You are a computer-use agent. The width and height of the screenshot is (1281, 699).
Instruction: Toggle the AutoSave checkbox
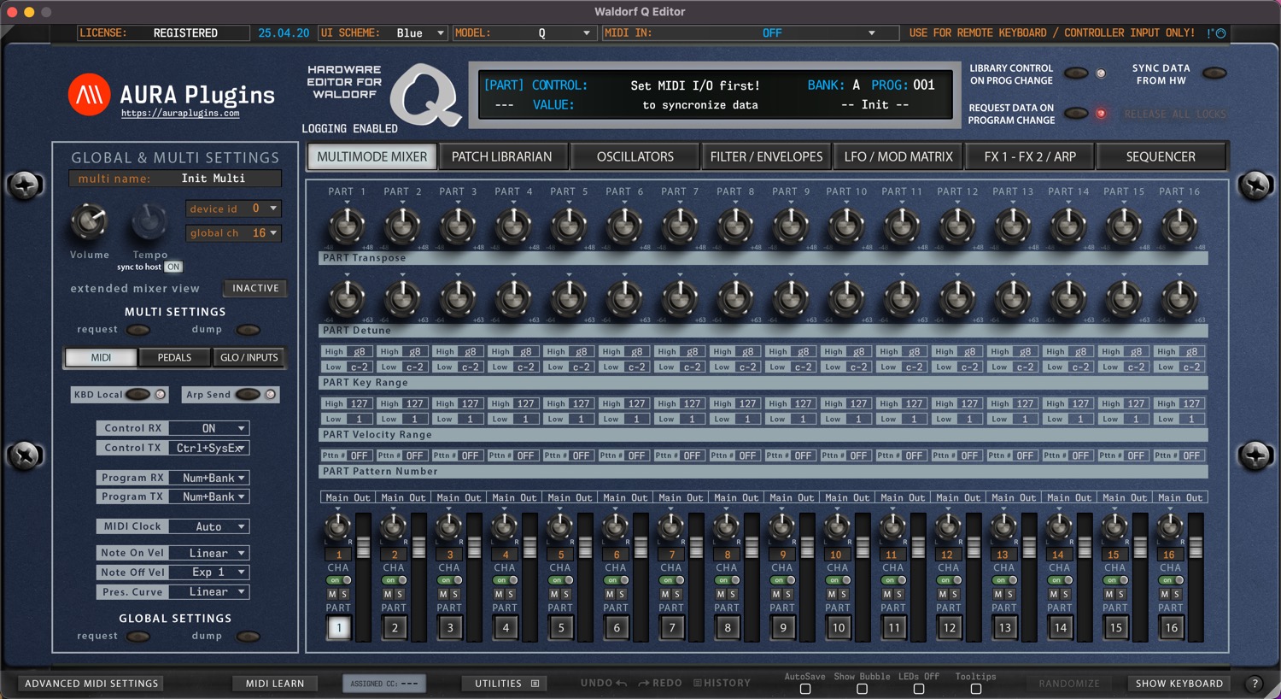click(805, 689)
